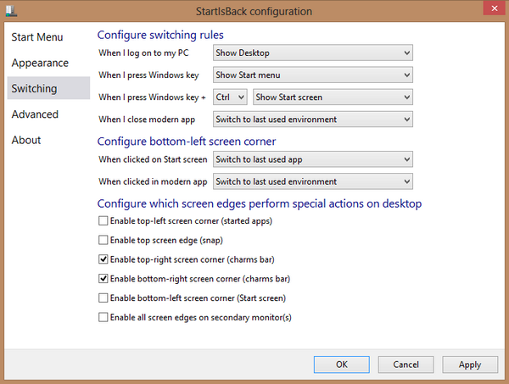The image size is (509, 384).
Task: Close the StartIsBack configuration window
Action: [494, 8]
